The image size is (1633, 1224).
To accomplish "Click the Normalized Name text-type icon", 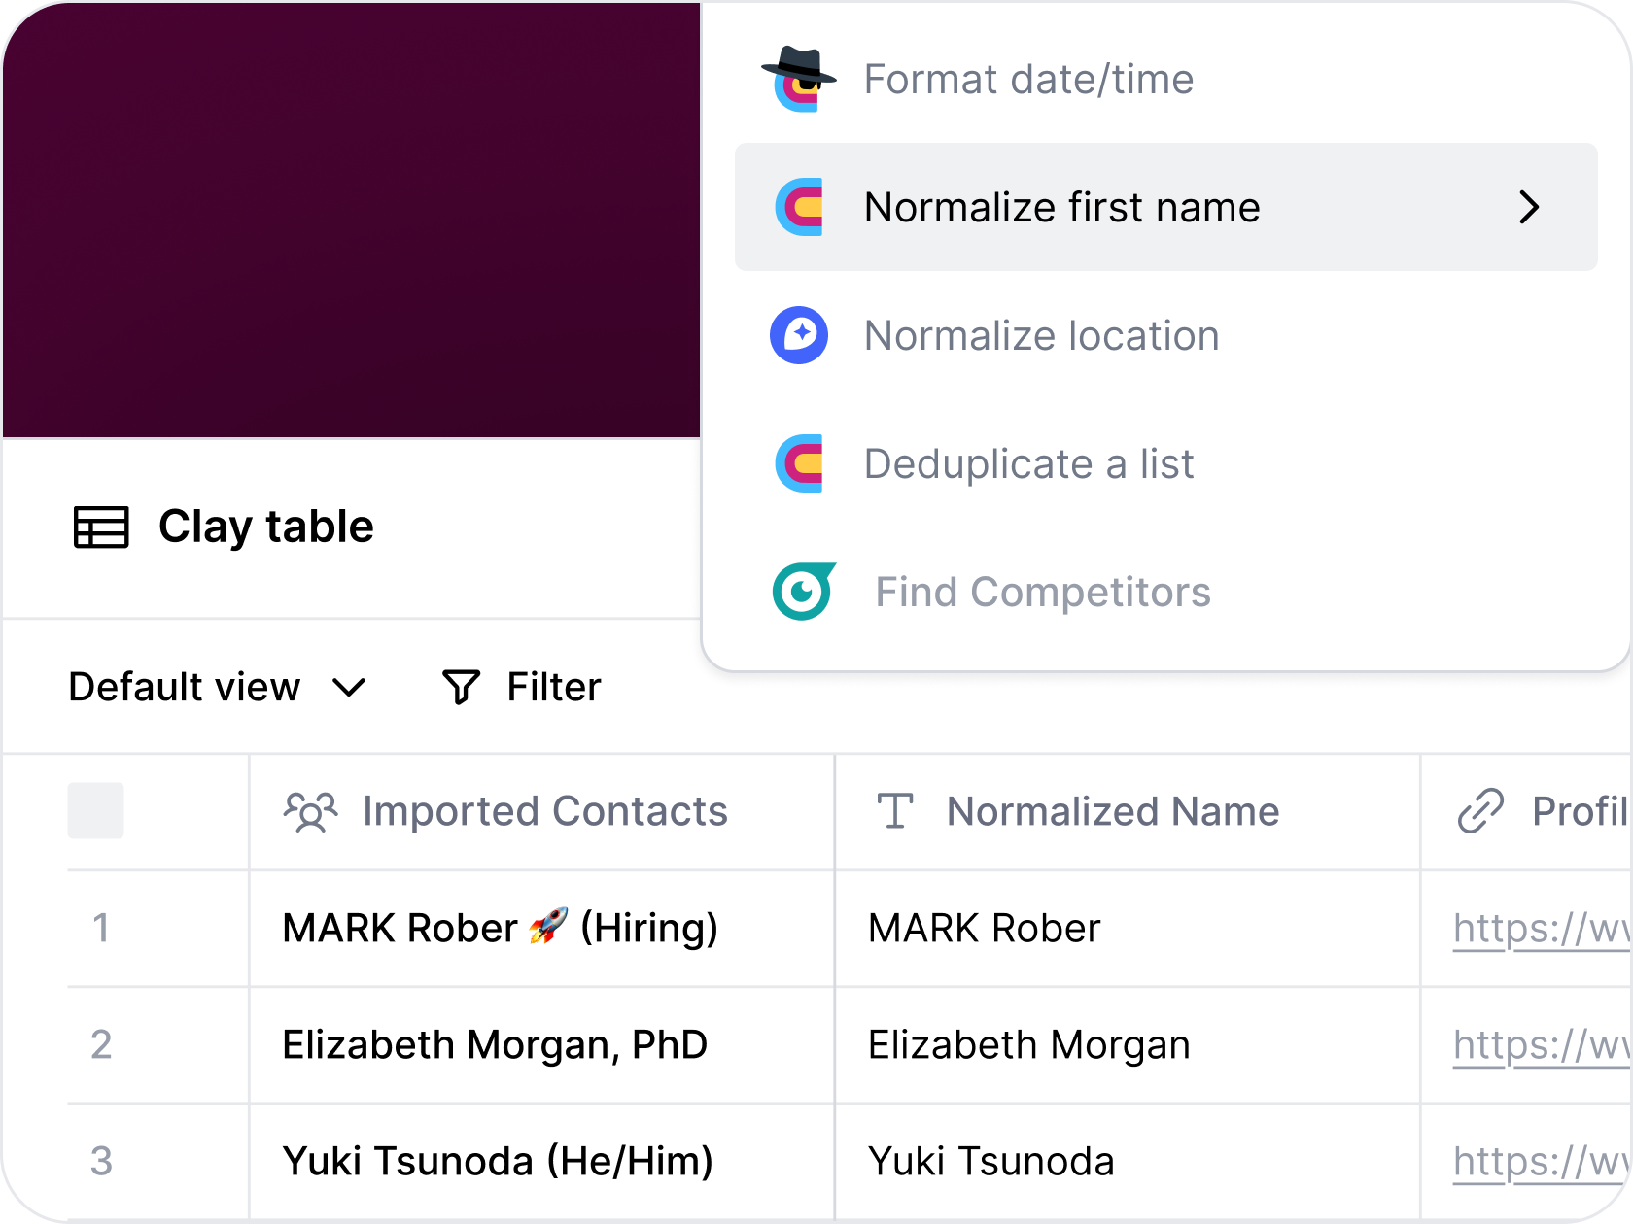I will (894, 811).
